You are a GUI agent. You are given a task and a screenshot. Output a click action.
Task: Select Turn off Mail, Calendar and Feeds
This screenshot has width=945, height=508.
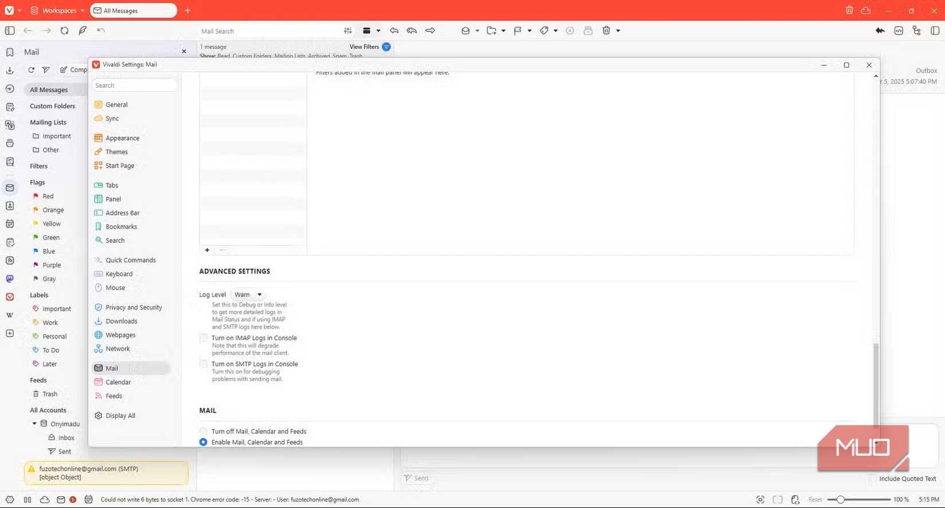coord(204,431)
